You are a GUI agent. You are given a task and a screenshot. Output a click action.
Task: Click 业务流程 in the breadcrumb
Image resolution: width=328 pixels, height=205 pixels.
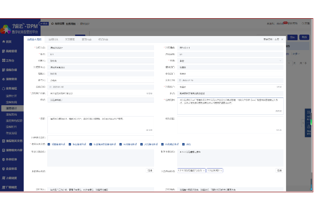pyautogui.click(x=71, y=24)
